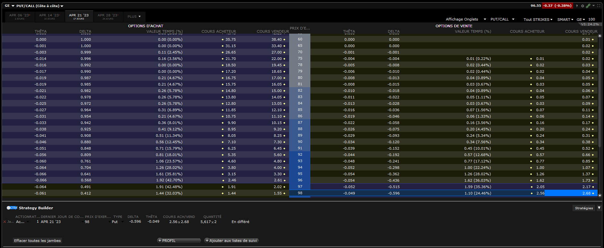Click the red price change -0.37 (-0.38%)
The width and height of the screenshot is (604, 248).
click(x=557, y=6)
